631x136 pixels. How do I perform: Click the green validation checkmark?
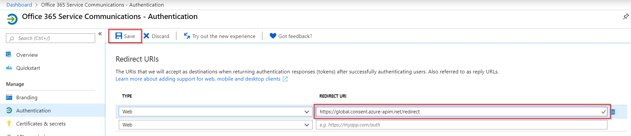tap(603, 112)
